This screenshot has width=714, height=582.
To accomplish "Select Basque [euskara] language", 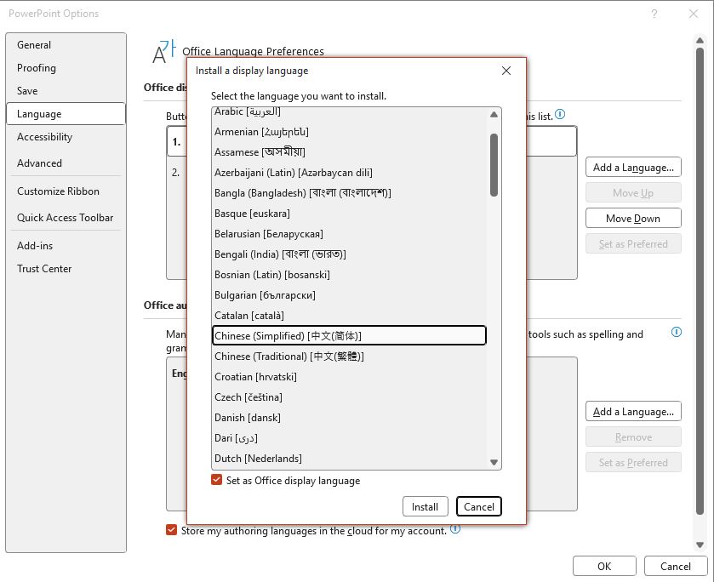I will pyautogui.click(x=349, y=213).
